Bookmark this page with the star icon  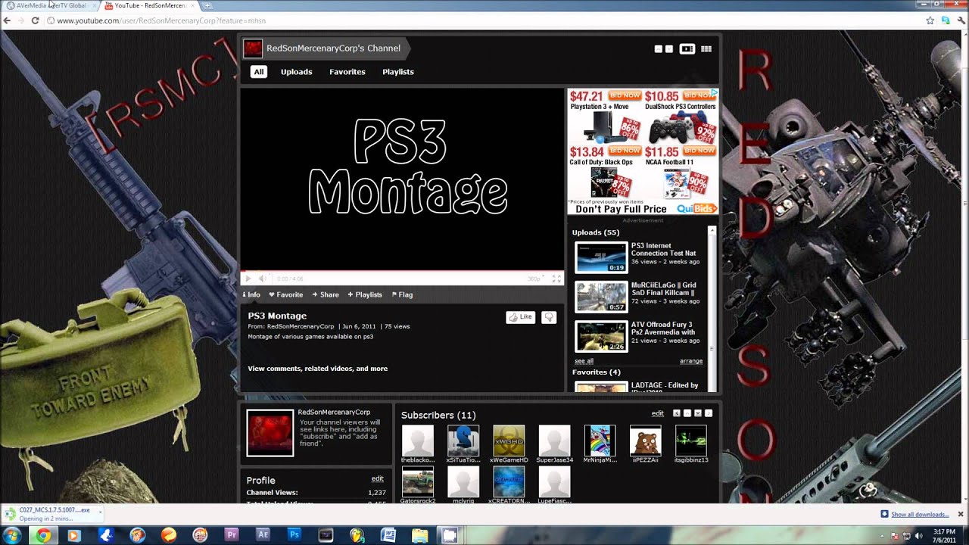[930, 20]
